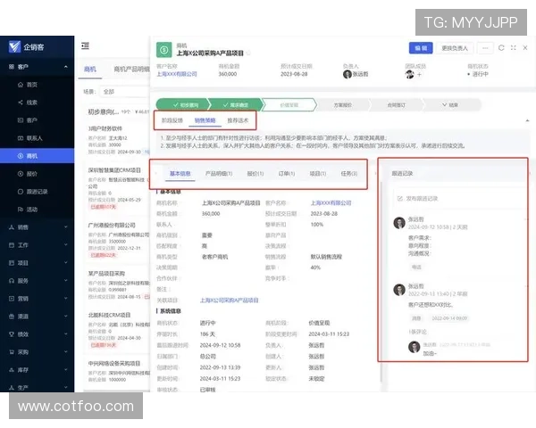Click 发布跟进记录 input box
The width and height of the screenshot is (536, 428).
(x=458, y=198)
